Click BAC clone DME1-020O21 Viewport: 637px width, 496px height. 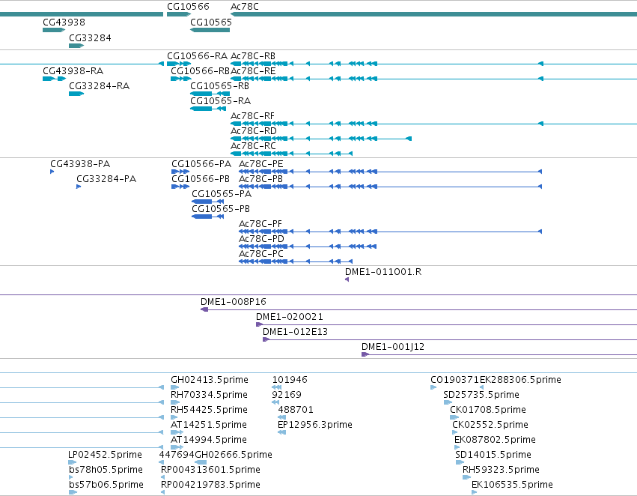pos(289,317)
